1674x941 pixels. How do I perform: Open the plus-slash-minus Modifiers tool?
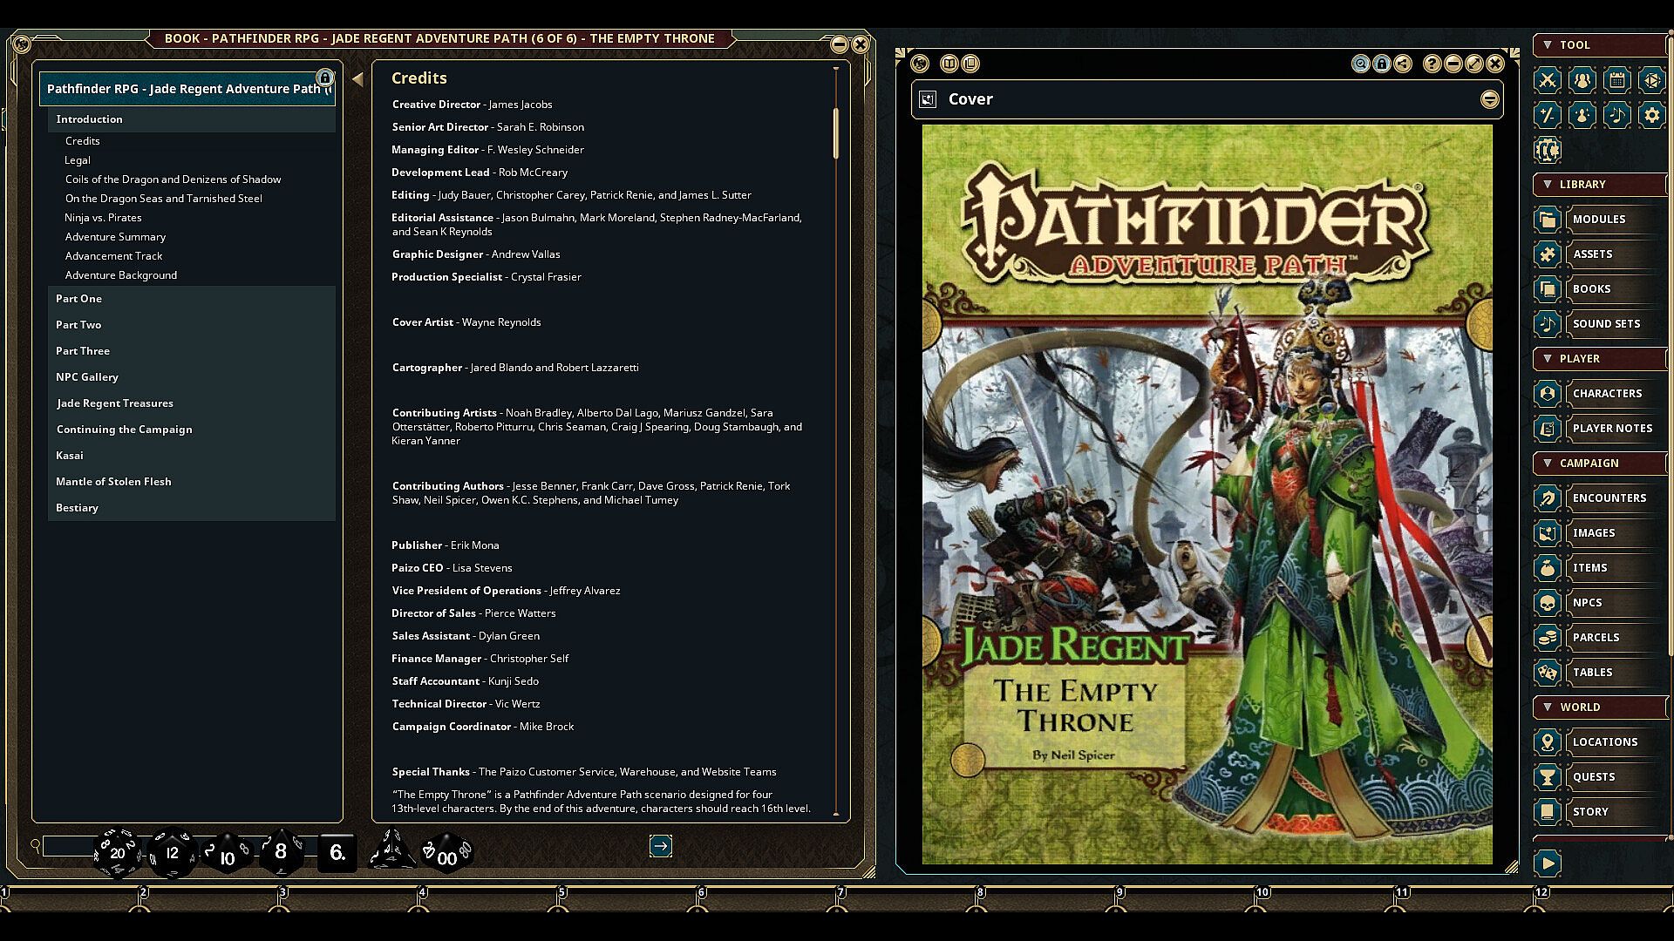pos(1548,115)
